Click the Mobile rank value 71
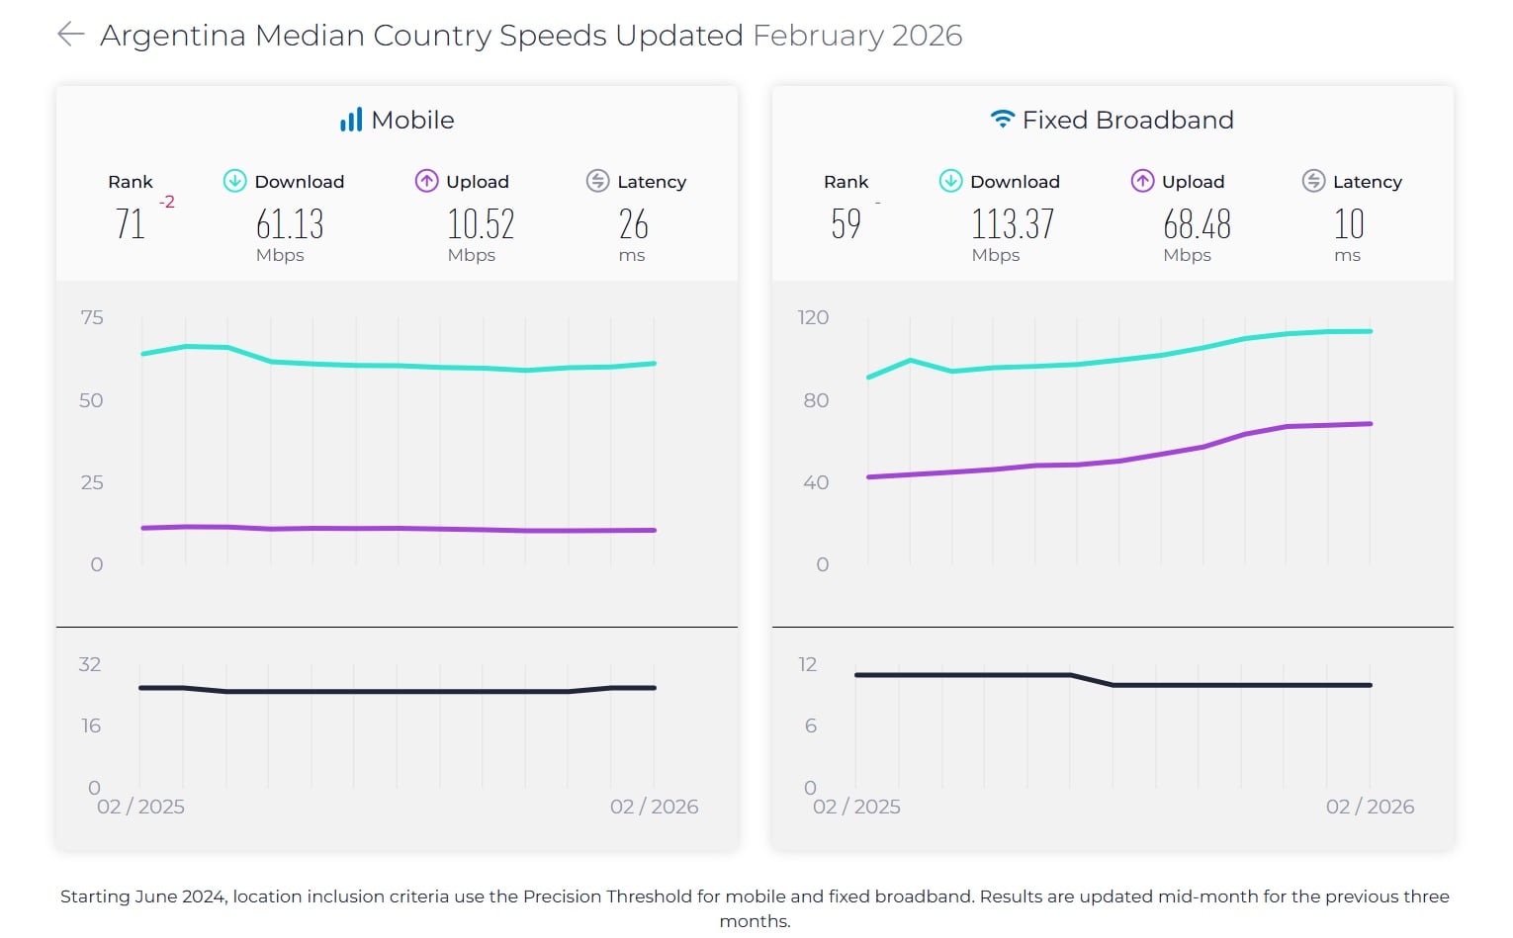The image size is (1513, 938). 131,224
